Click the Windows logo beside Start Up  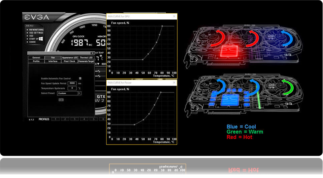41,39
